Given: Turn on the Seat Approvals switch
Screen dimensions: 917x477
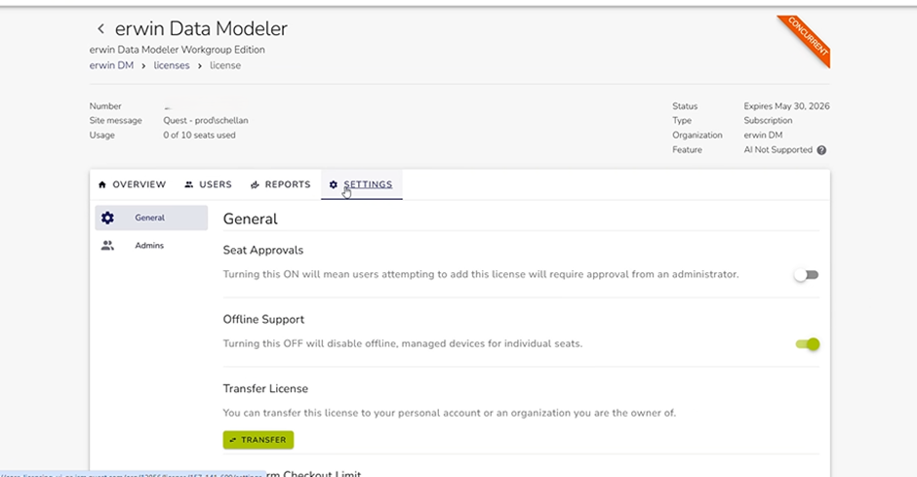Looking at the screenshot, I should [807, 275].
